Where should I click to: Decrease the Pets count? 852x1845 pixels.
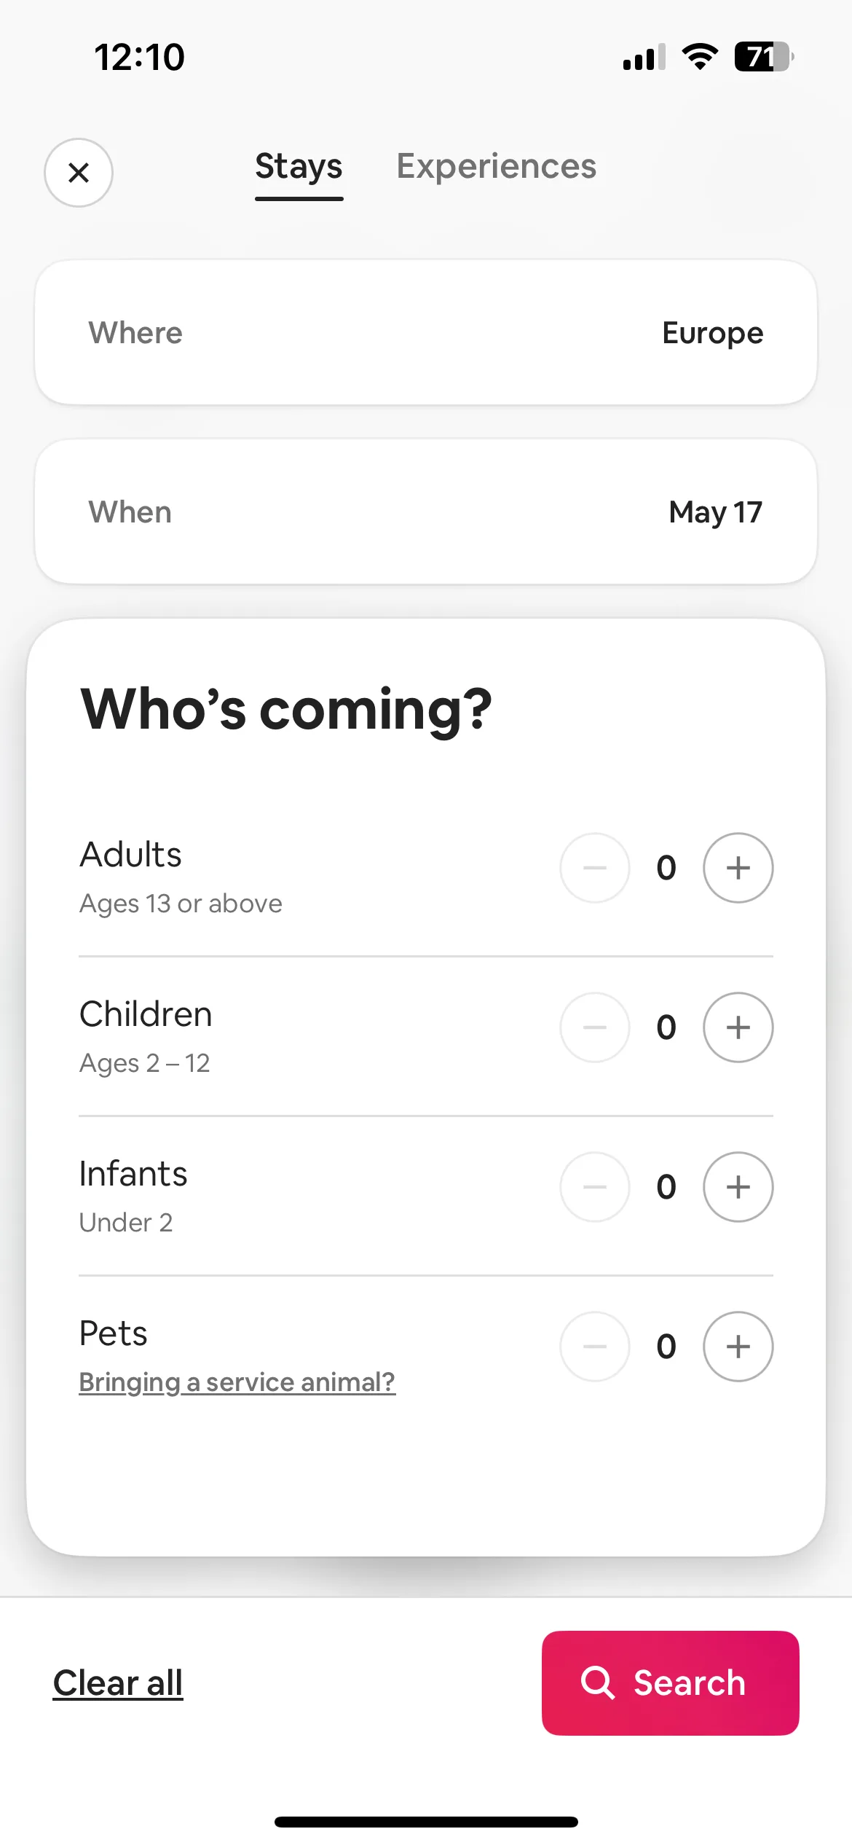click(x=595, y=1347)
